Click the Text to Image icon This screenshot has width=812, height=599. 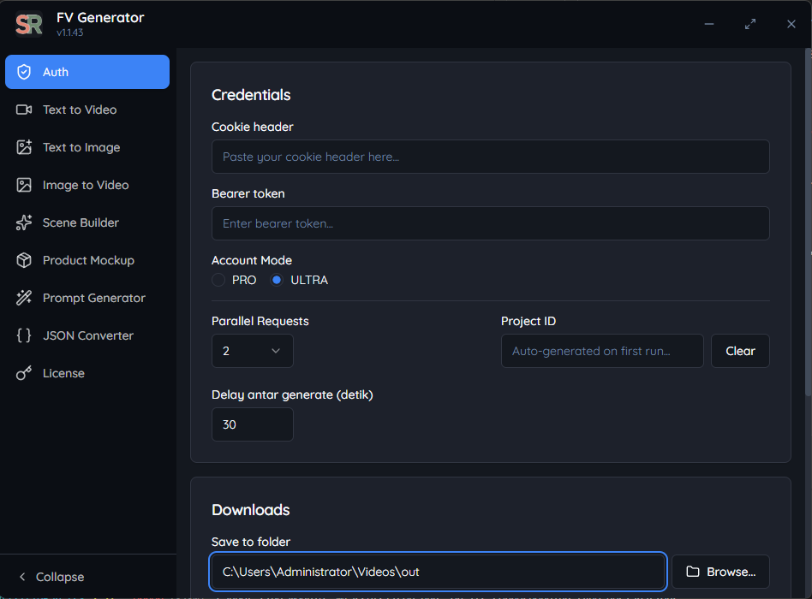(24, 147)
